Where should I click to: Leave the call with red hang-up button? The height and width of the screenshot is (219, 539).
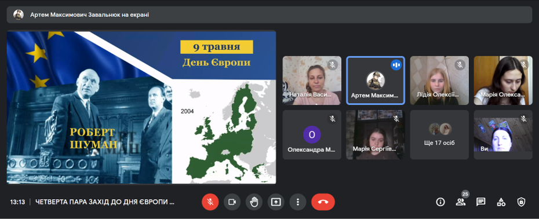[x=323, y=202]
